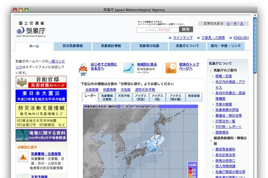Open the 予算の概要 link
Viewport: 268px width, 178px height.
click(x=224, y=104)
